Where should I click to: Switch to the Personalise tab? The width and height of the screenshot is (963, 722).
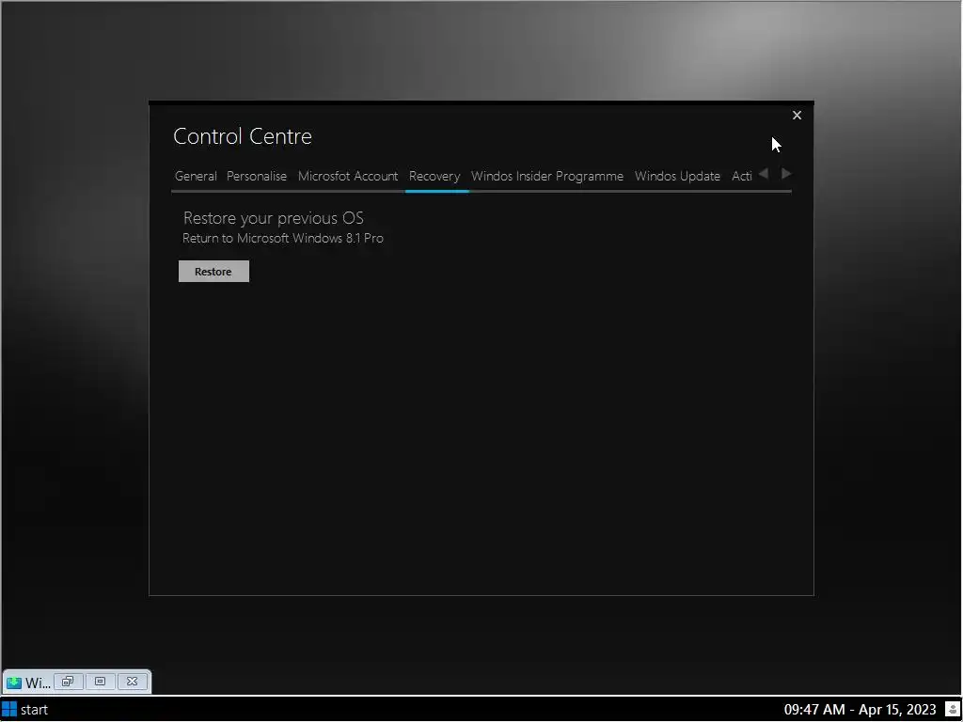257,176
